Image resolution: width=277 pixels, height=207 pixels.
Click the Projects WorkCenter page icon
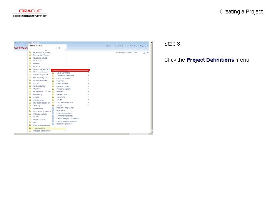(x=53, y=113)
